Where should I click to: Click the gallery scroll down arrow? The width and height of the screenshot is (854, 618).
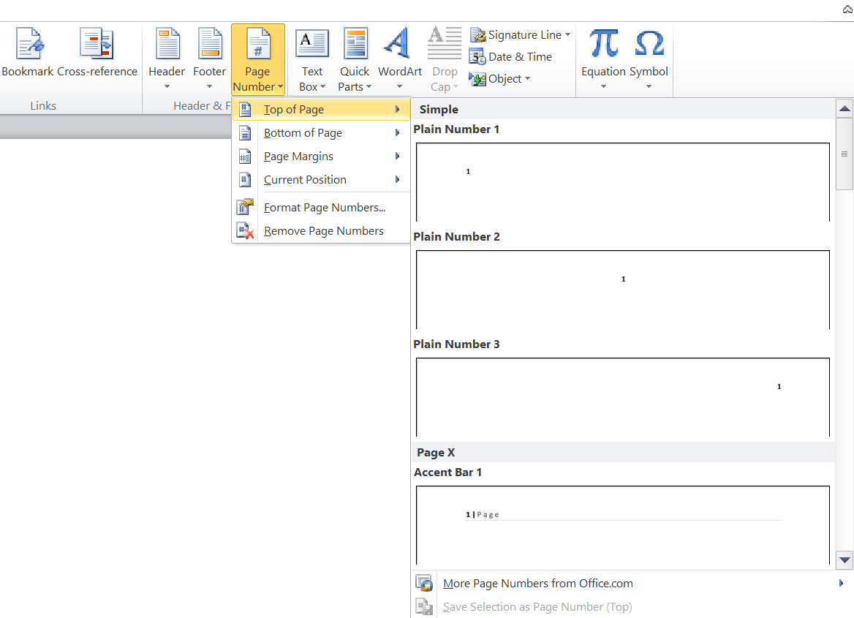pos(844,559)
